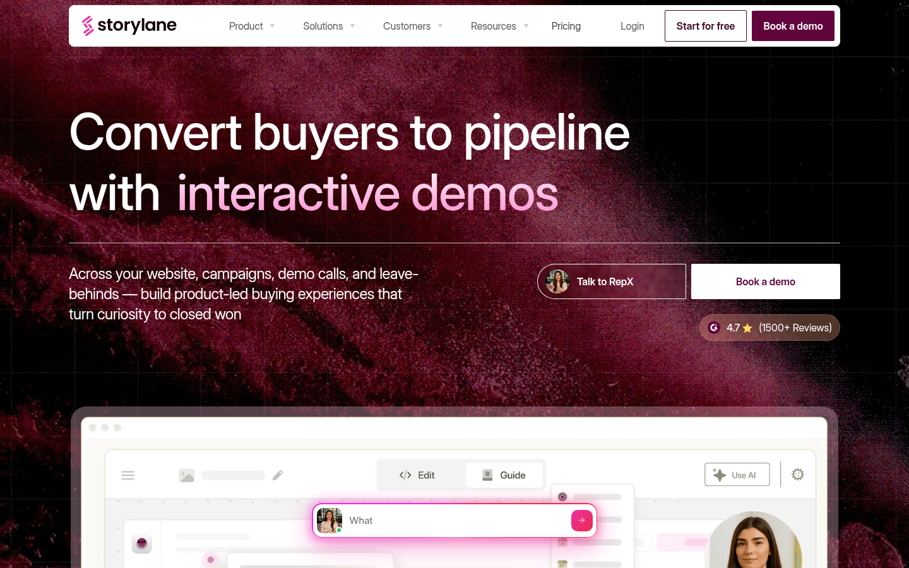
Task: Click the chat input field showing "What"
Action: (x=456, y=521)
